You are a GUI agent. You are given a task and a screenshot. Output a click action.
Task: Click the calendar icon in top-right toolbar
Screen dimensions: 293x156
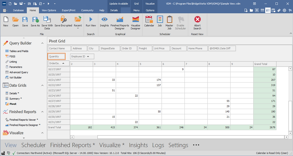(273, 10)
